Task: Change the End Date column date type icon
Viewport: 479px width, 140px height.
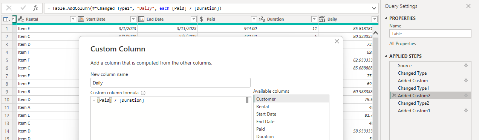Action: 141,19
